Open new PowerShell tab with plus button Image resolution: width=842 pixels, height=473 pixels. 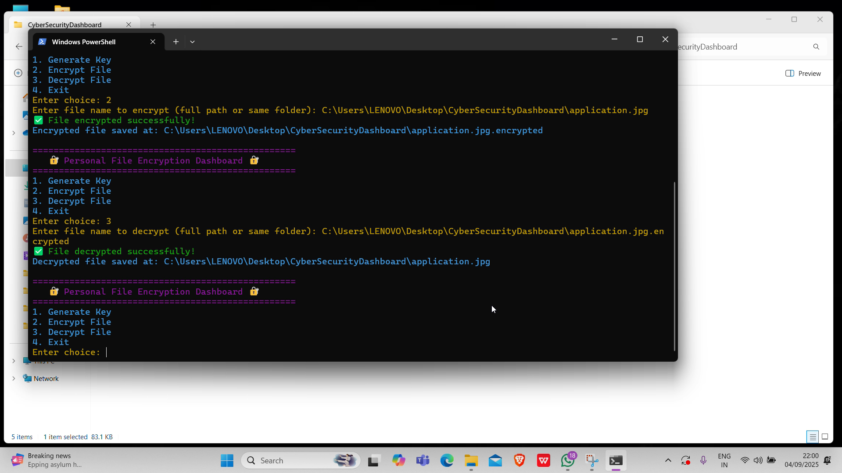click(x=176, y=42)
